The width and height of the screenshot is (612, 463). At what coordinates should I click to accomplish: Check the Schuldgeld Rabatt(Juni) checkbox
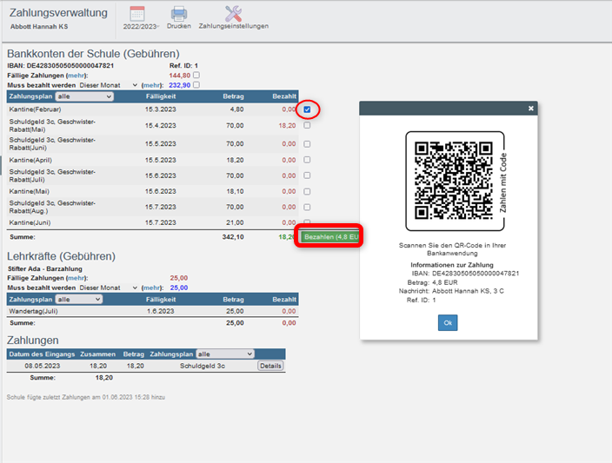click(307, 144)
